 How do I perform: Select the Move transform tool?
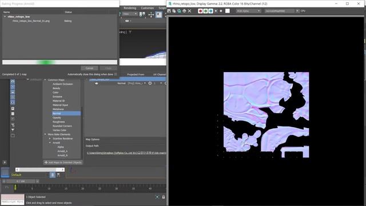coord(151,15)
